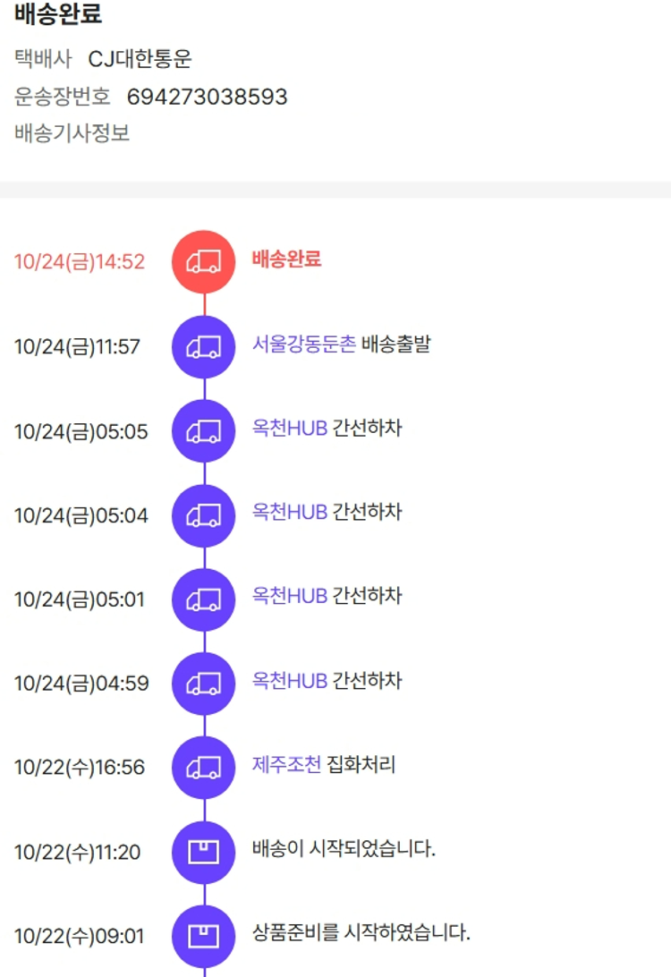Viewport: 671px width, 977px height.
Task: Select tracking number 694273038593
Action: [x=208, y=97]
